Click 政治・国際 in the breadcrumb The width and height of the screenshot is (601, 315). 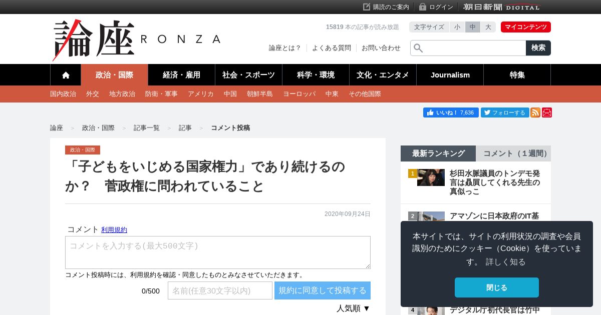click(98, 128)
